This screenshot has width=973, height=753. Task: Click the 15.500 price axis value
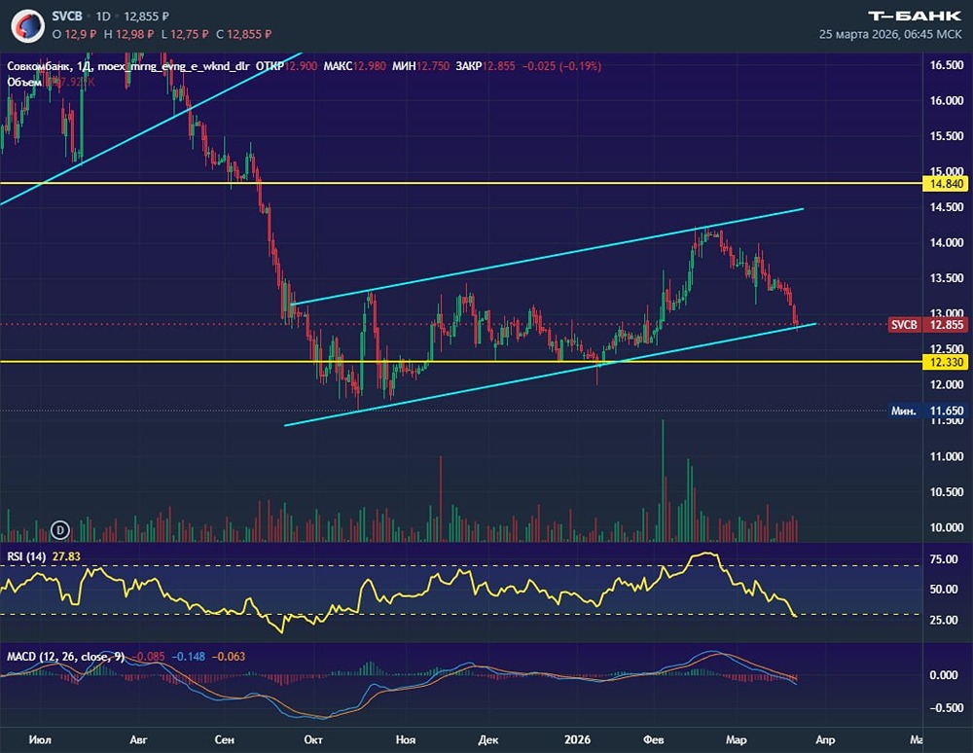947,136
